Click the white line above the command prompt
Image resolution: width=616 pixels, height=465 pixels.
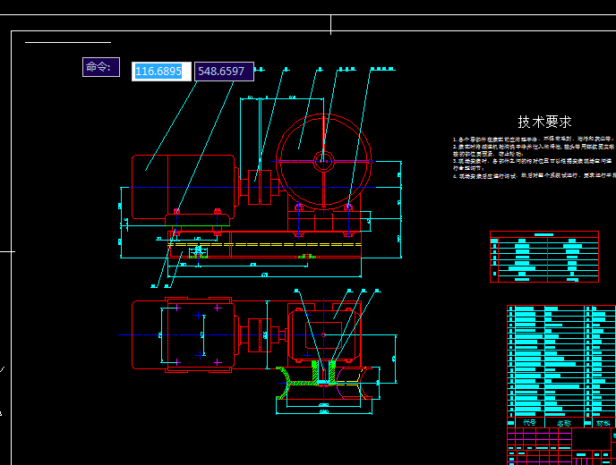click(x=68, y=42)
